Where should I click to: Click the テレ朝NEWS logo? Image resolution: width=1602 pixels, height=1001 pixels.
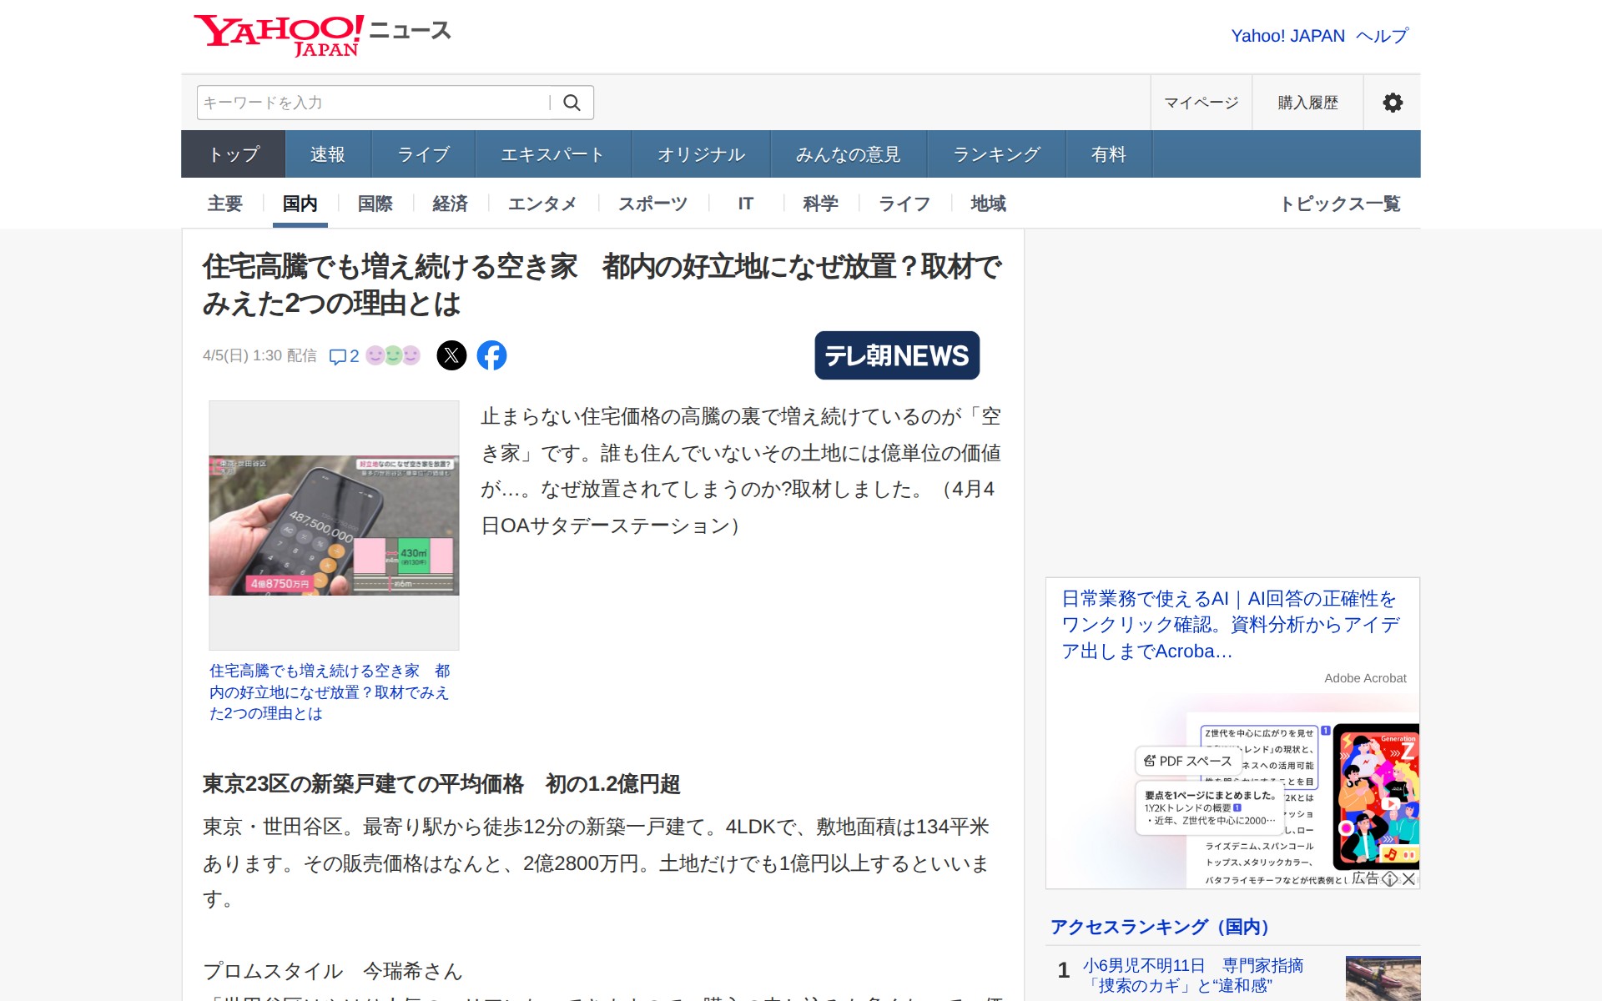pos(896,355)
